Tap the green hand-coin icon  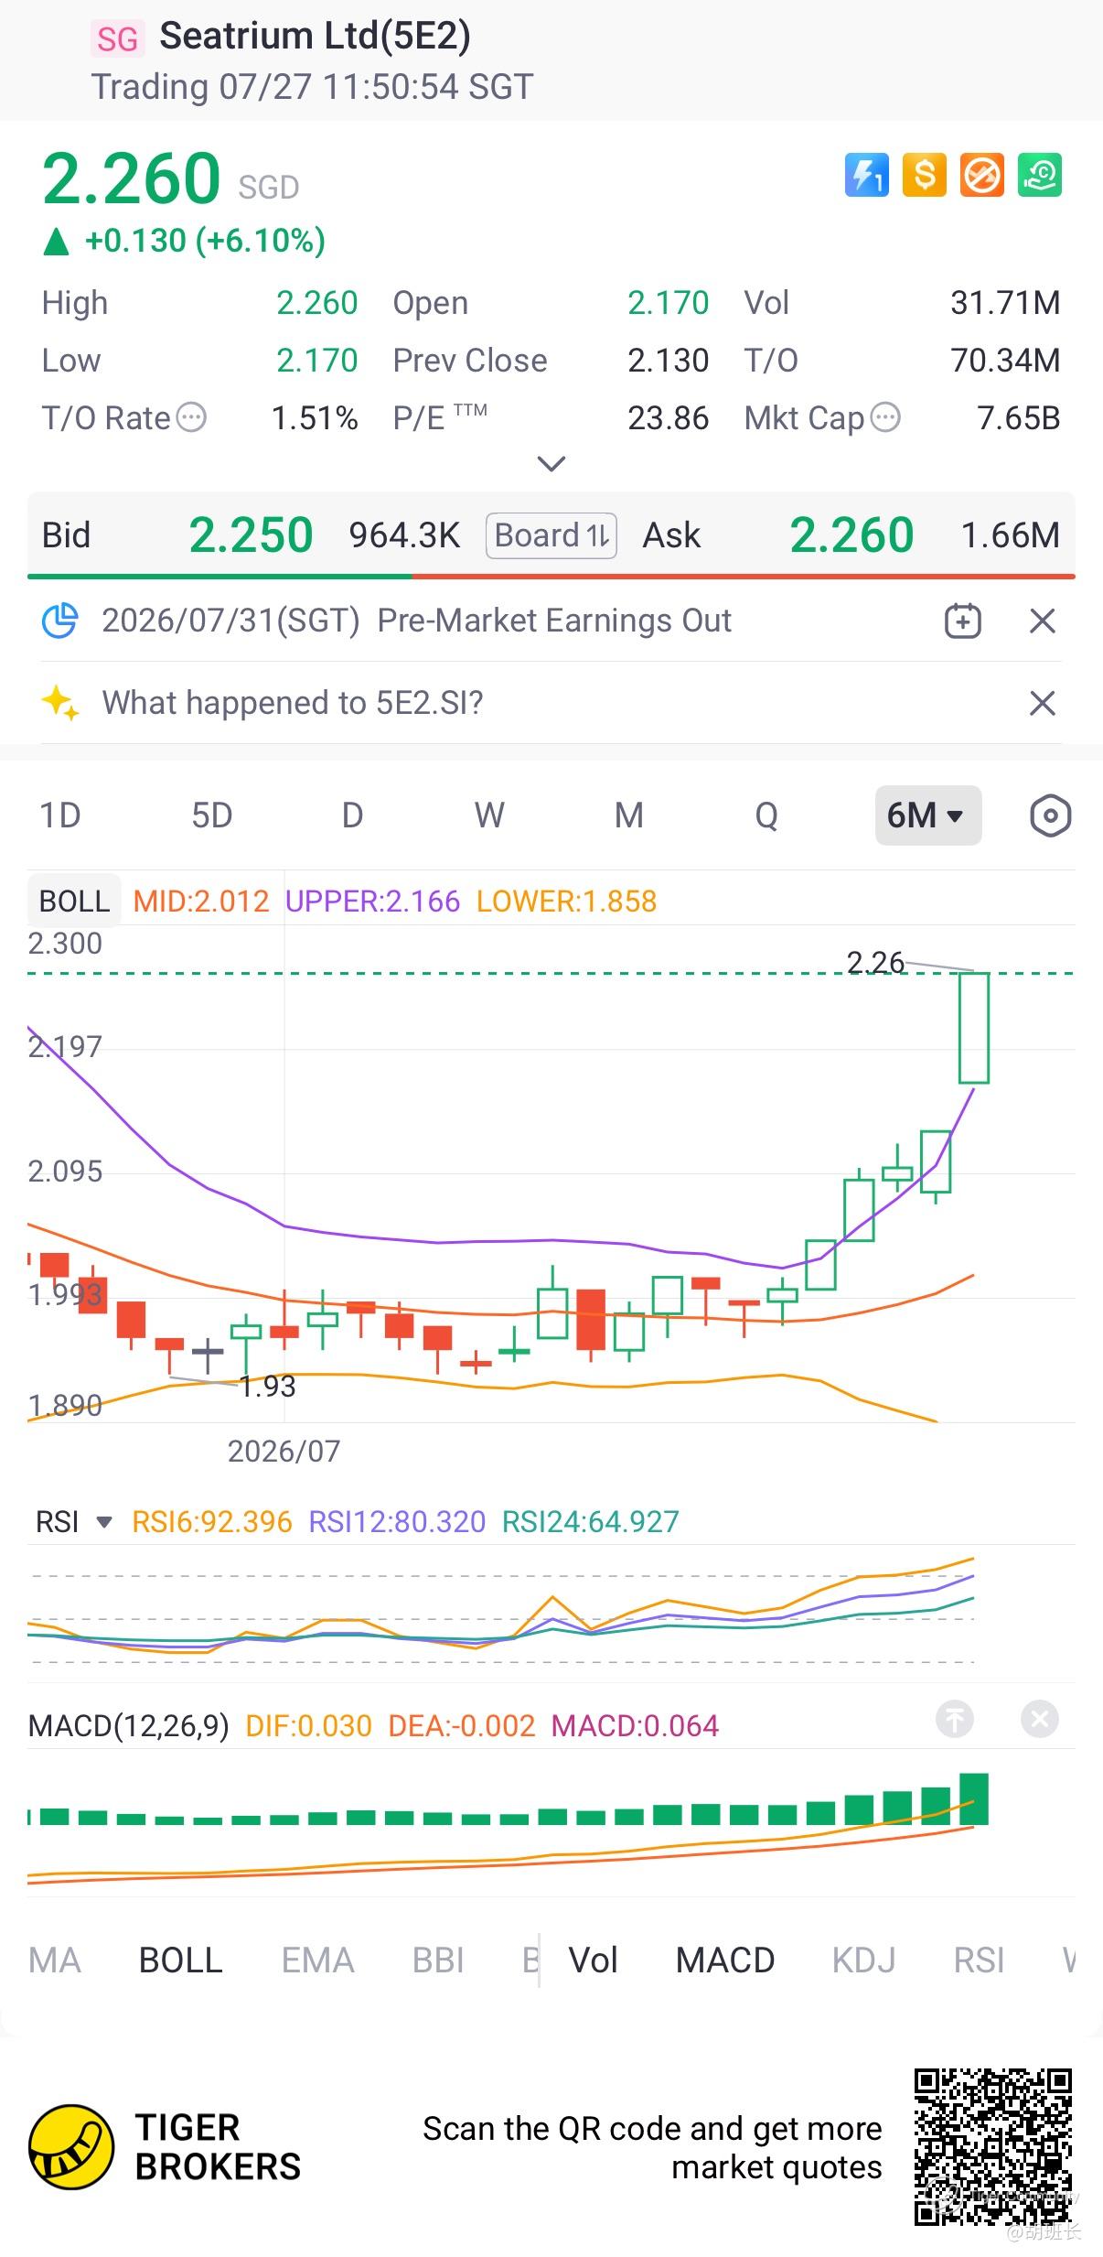pos(1040,175)
